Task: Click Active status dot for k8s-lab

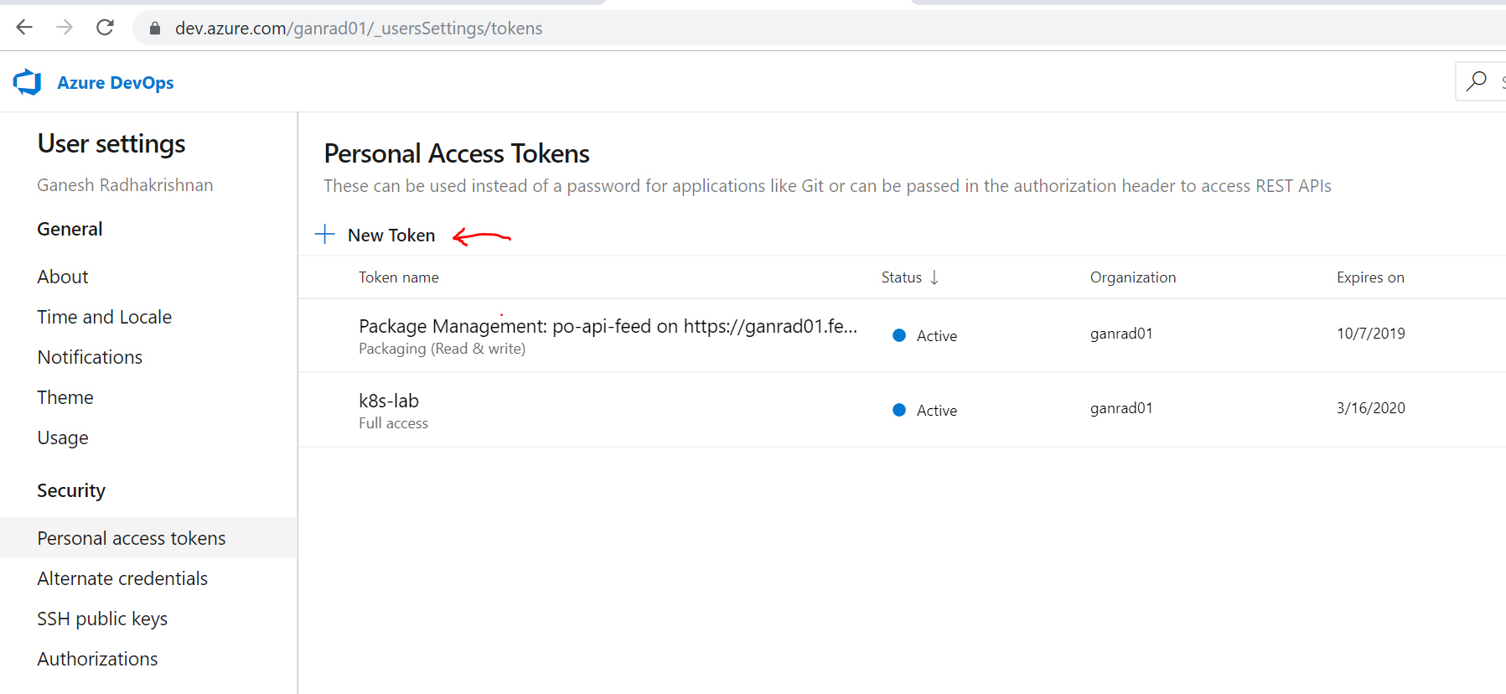Action: pos(899,410)
